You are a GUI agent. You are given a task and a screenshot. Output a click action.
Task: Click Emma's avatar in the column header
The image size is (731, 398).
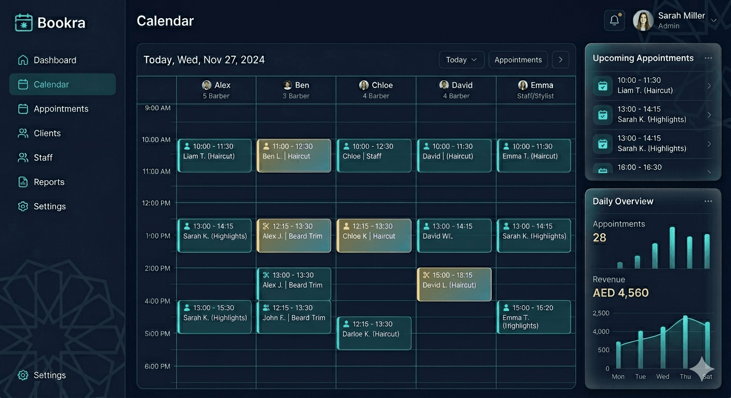coord(523,85)
